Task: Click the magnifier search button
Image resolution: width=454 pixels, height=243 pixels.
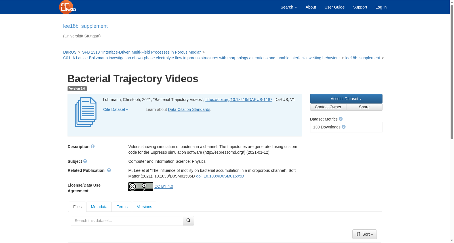Action: tap(188, 221)
